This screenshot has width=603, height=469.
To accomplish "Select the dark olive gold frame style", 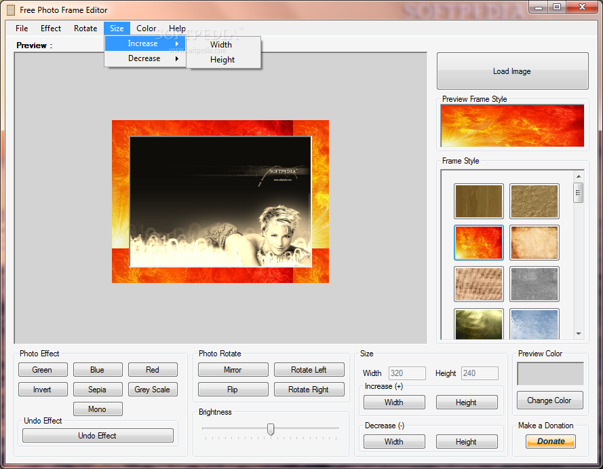I will (478, 324).
